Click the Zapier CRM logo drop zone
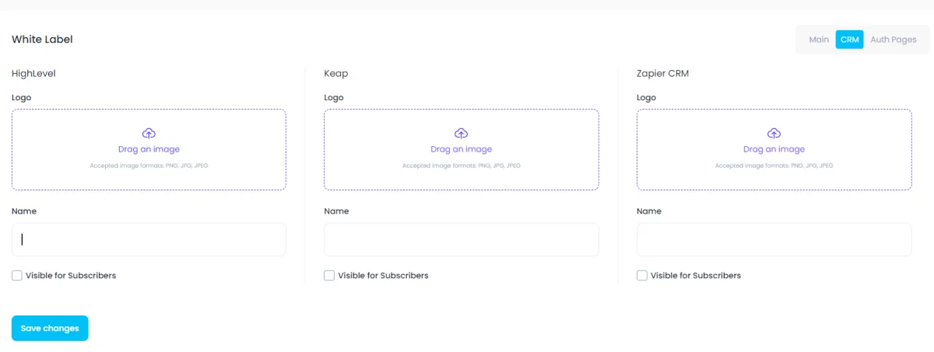This screenshot has height=352, width=934. [774, 150]
